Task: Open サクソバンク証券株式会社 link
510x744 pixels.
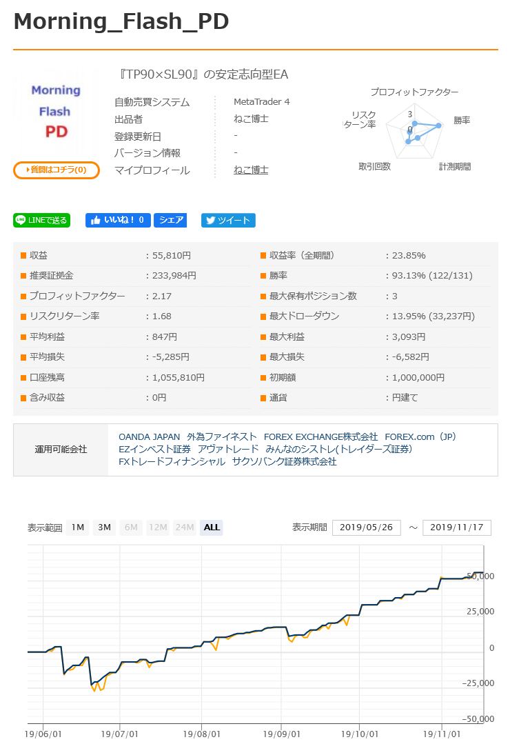Action: 284,461
